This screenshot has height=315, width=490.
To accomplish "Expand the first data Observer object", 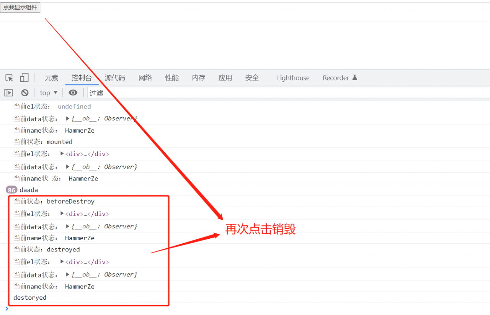I will [68, 118].
